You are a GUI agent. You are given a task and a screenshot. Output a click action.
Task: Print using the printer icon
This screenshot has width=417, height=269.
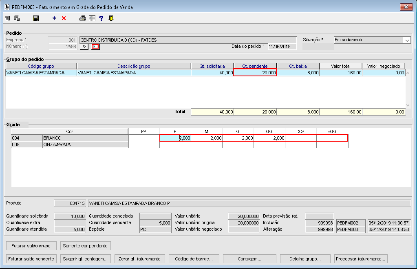coord(83,18)
